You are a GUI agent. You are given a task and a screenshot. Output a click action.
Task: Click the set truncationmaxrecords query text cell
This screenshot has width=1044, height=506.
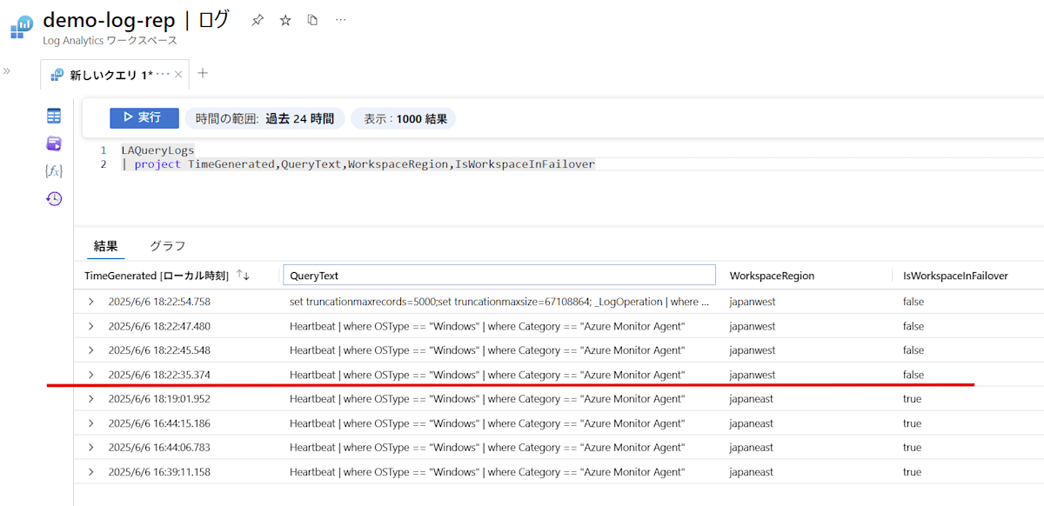coord(499,302)
